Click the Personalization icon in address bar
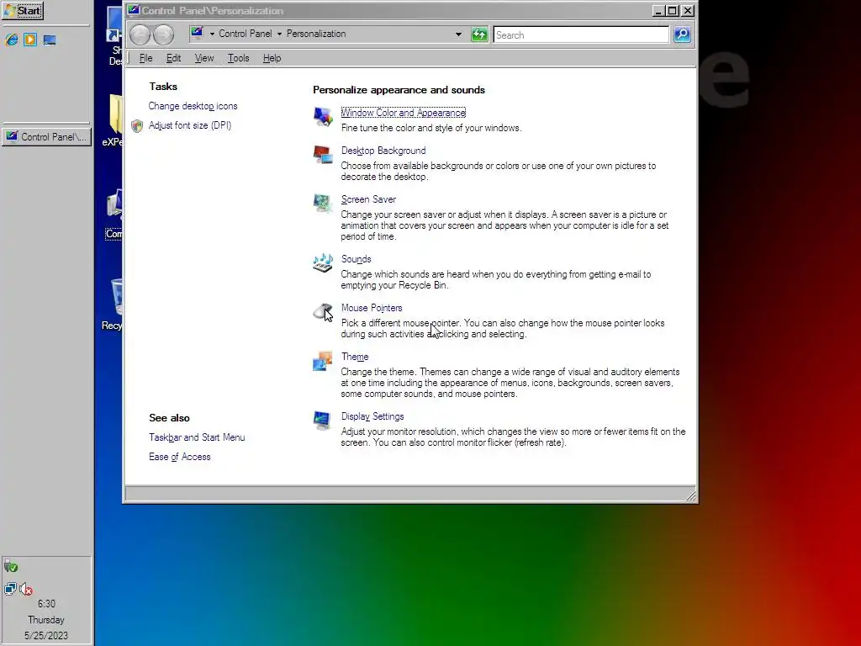861x646 pixels. point(197,34)
